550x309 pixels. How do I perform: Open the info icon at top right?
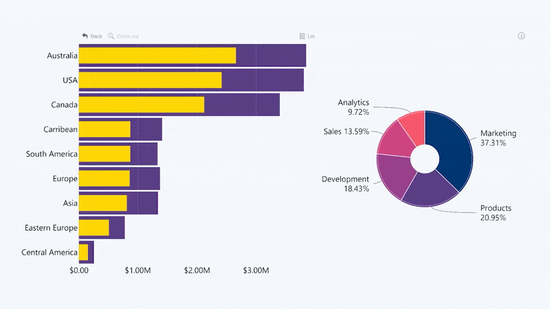click(521, 36)
